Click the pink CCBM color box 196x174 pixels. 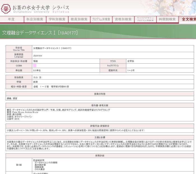[x=35, y=66]
